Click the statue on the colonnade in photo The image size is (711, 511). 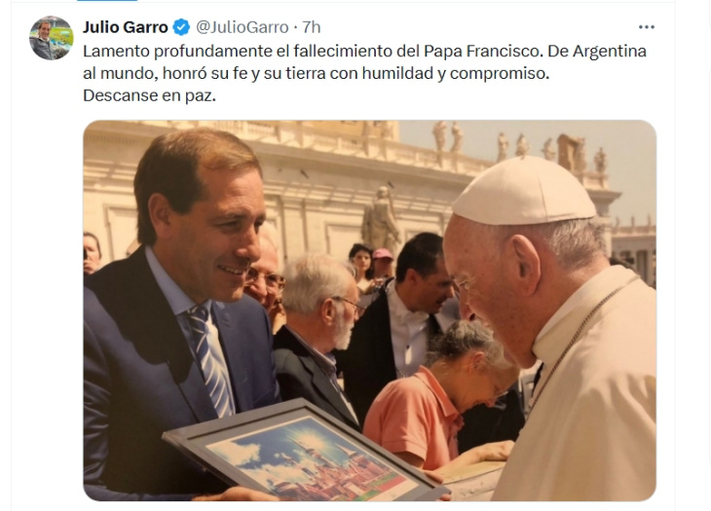coord(380,217)
